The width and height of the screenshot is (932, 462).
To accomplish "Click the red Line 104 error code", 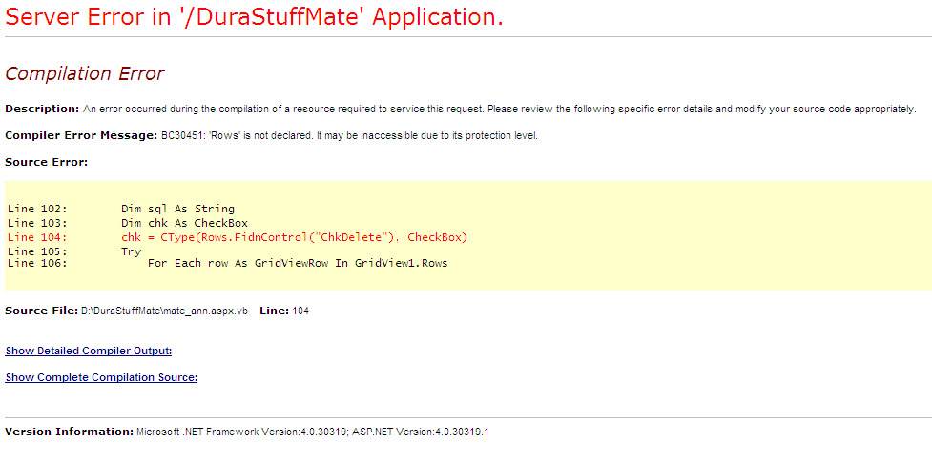I will pyautogui.click(x=238, y=237).
